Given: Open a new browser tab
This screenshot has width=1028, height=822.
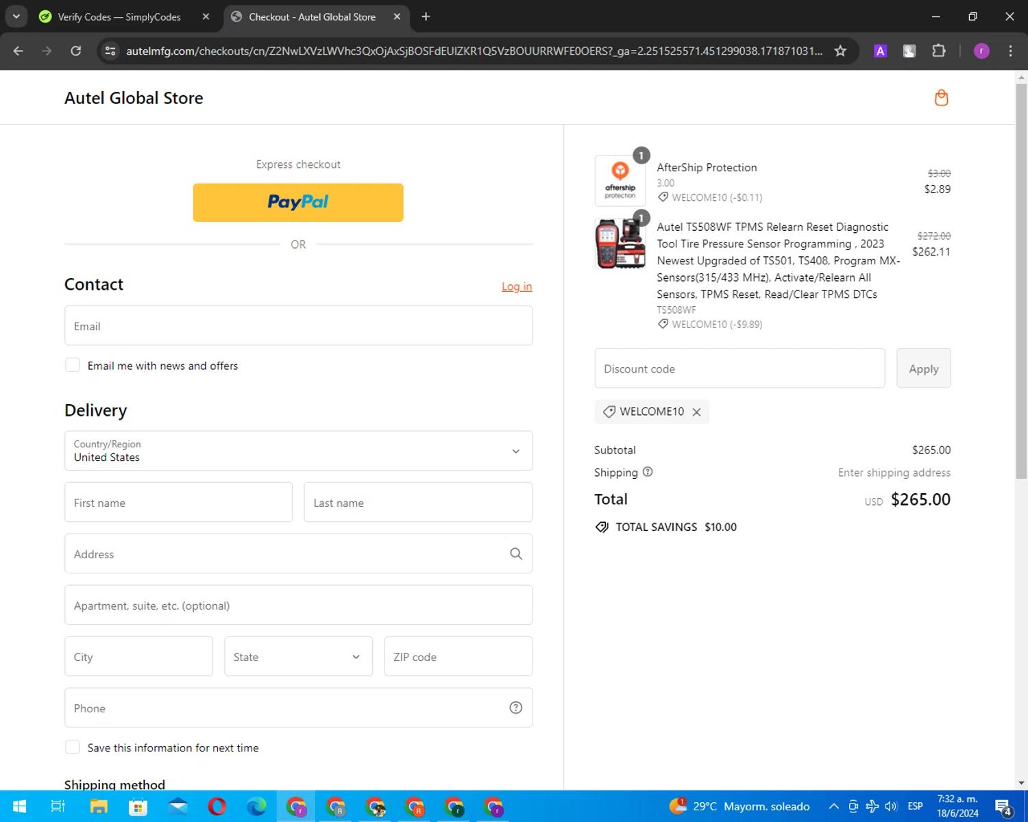Looking at the screenshot, I should tap(426, 16).
